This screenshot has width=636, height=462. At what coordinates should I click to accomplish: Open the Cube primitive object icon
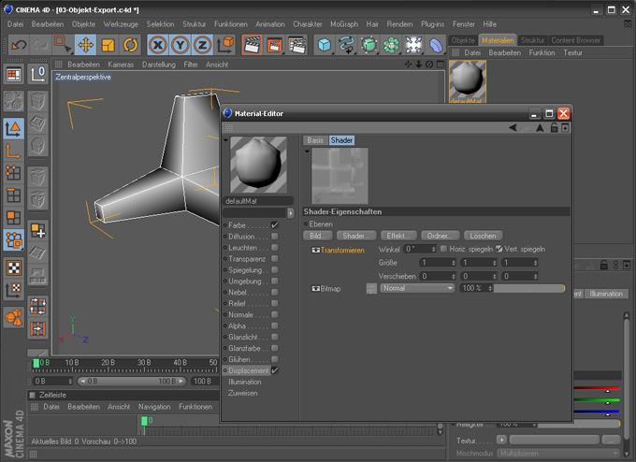pyautogui.click(x=324, y=45)
